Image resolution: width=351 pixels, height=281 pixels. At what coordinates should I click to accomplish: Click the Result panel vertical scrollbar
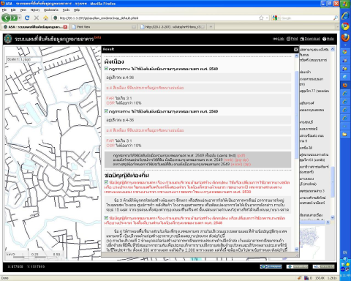pyautogui.click(x=296, y=115)
